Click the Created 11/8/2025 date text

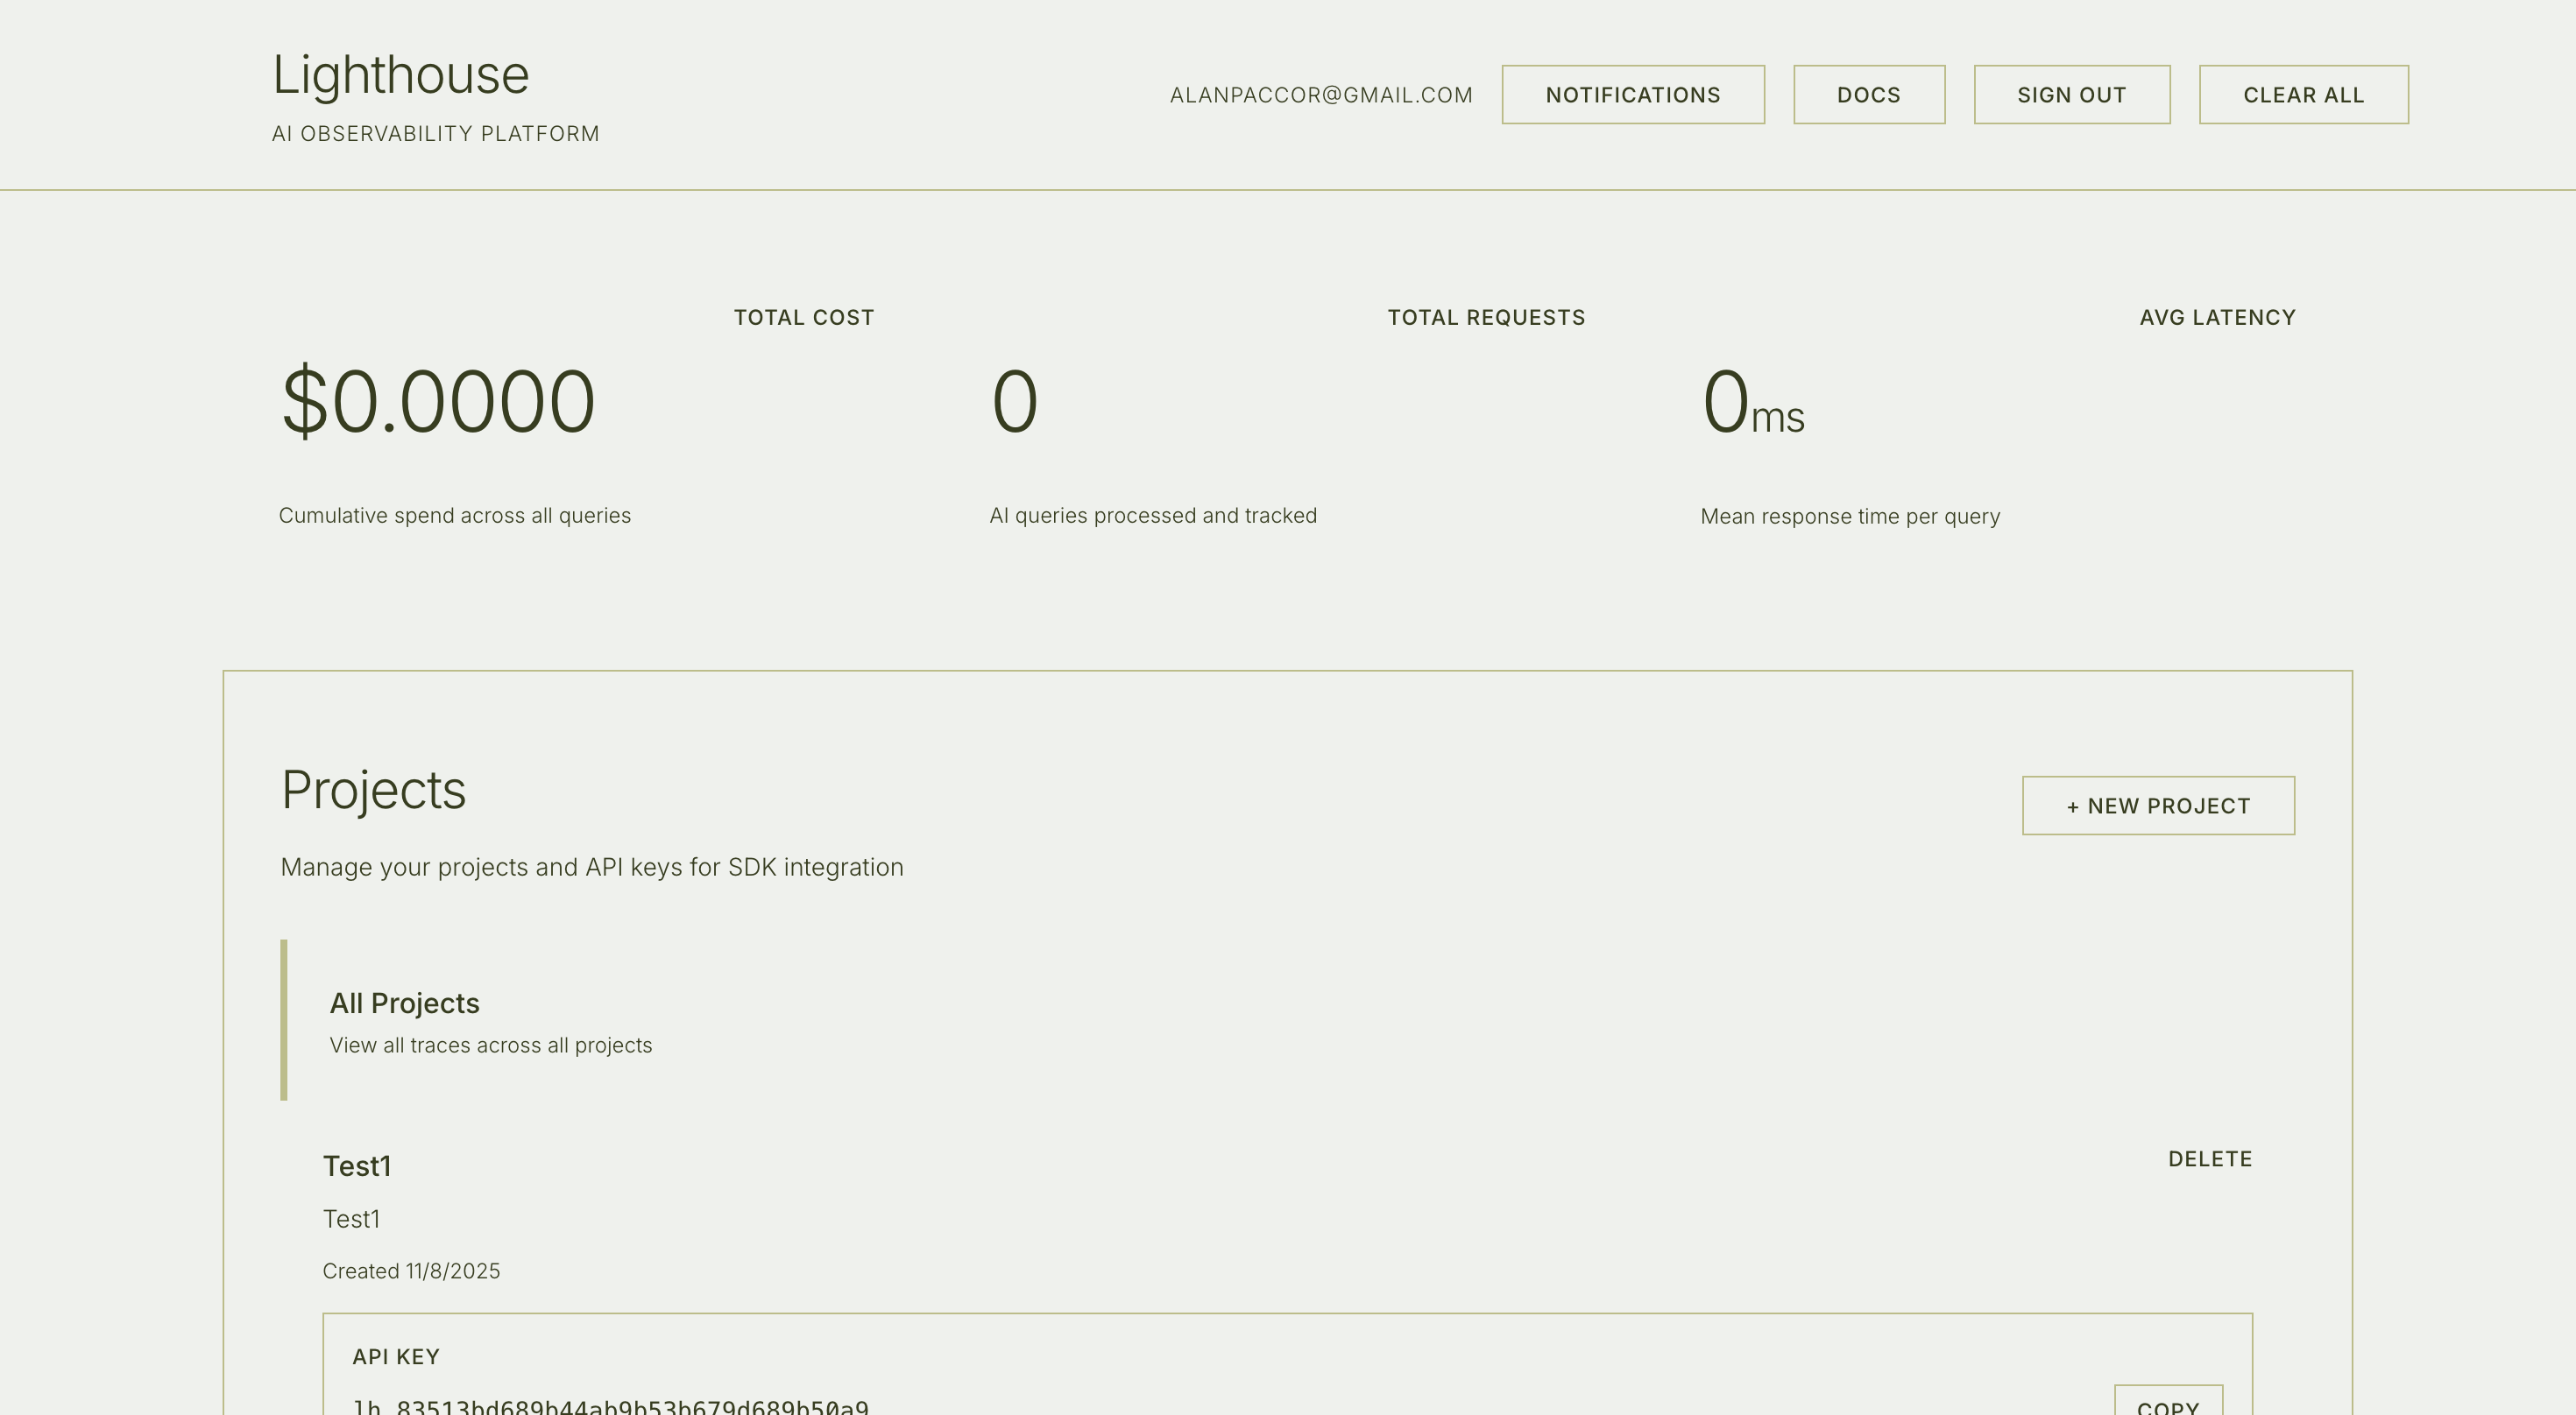[411, 1271]
